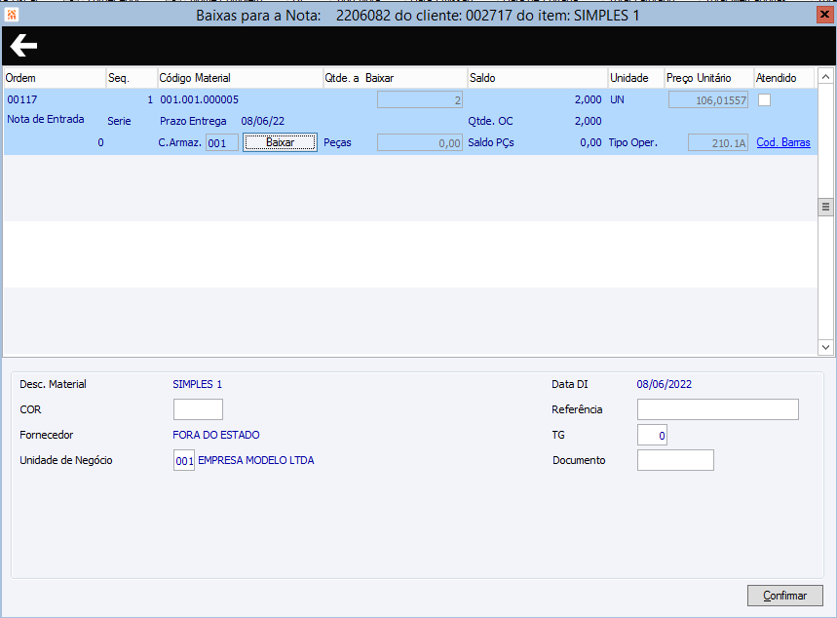The width and height of the screenshot is (837, 618).
Task: Click the Data DI value 08/06/2022
Action: [665, 384]
